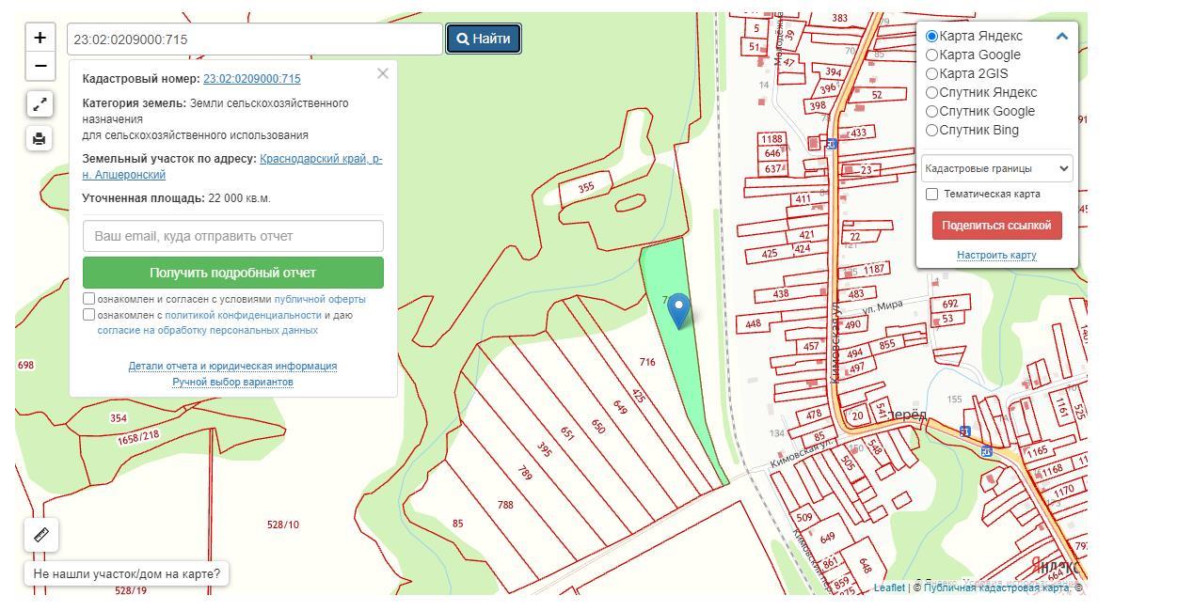Select Спутник Яндекс map layer
This screenshot has width=1177, height=611.
coord(932,93)
